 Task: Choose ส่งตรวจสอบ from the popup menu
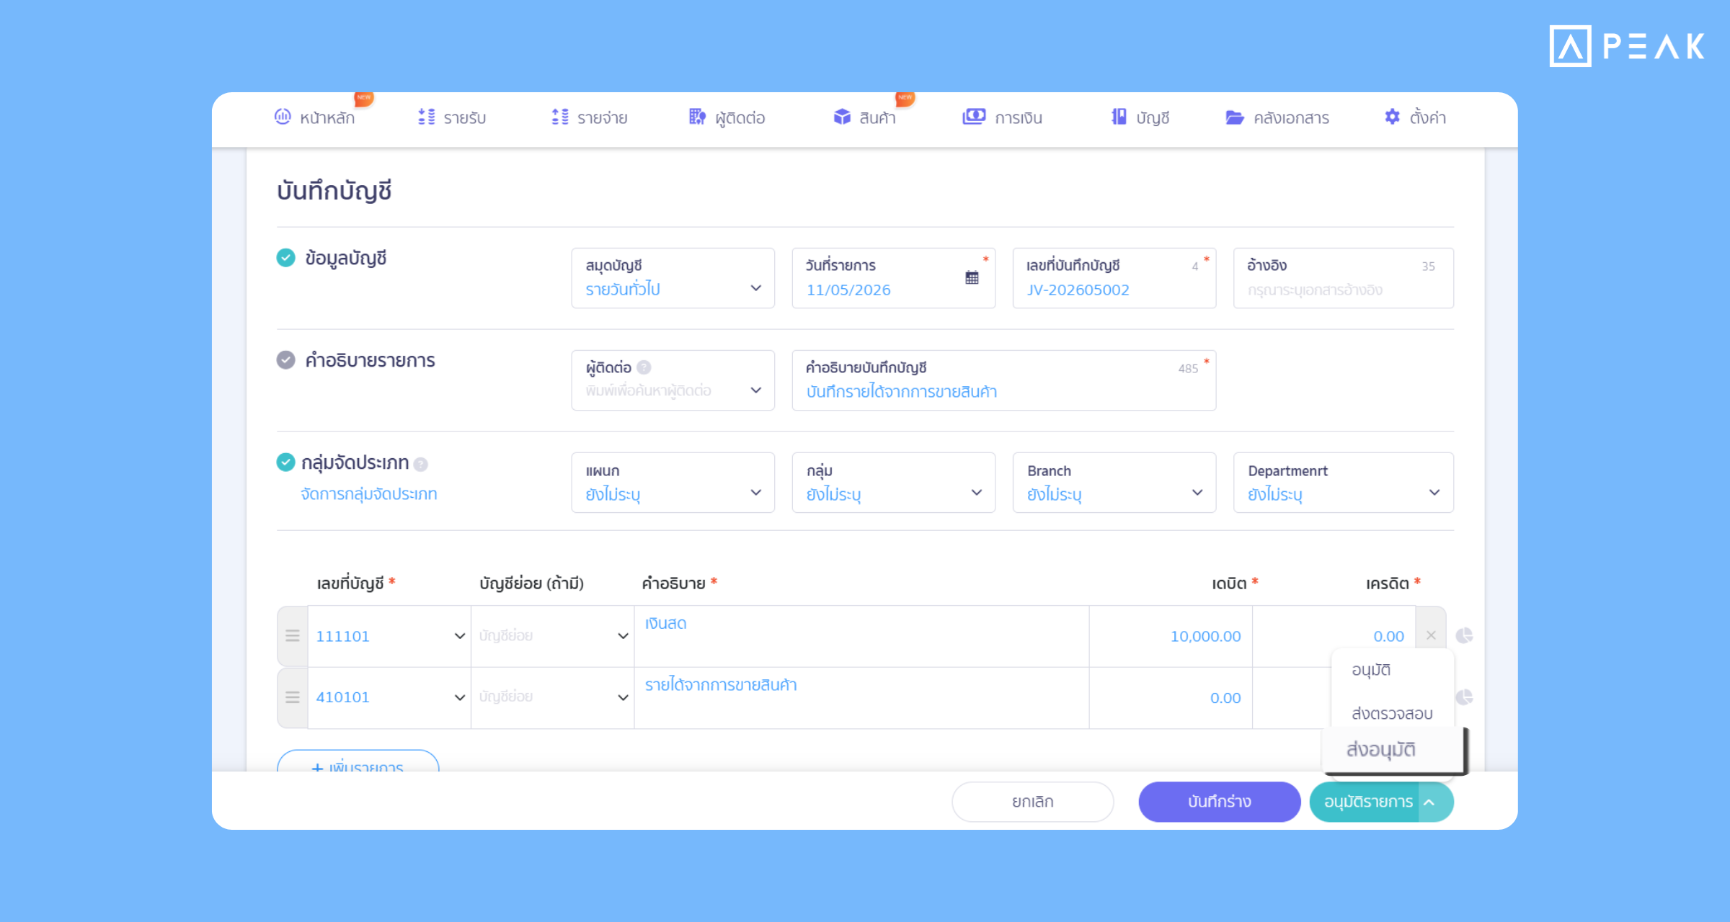click(x=1392, y=713)
